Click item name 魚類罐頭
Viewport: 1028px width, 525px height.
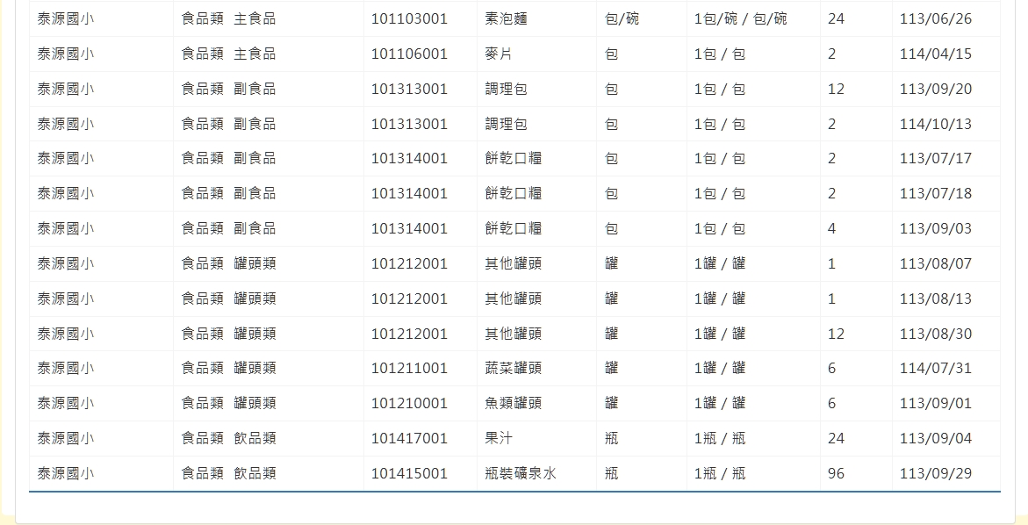coord(513,403)
